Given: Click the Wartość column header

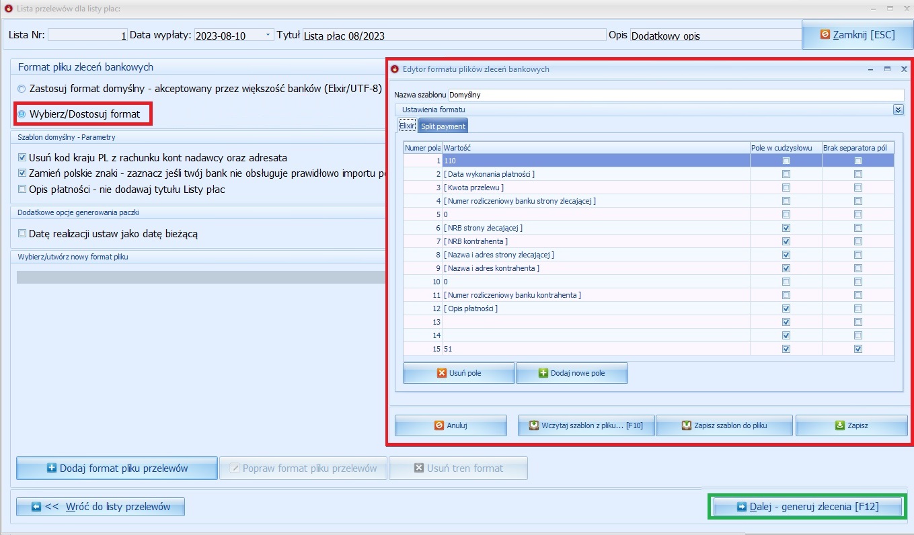Looking at the screenshot, I should tap(595, 147).
